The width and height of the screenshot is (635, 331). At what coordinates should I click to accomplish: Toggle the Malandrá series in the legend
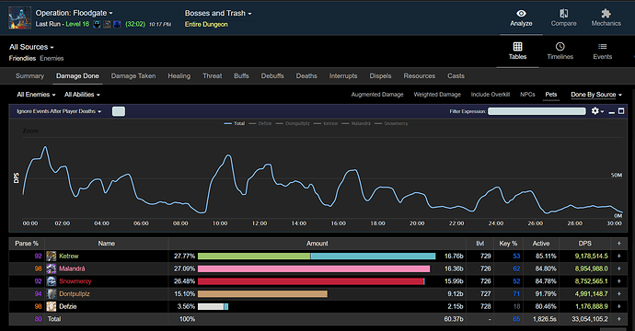coord(356,123)
